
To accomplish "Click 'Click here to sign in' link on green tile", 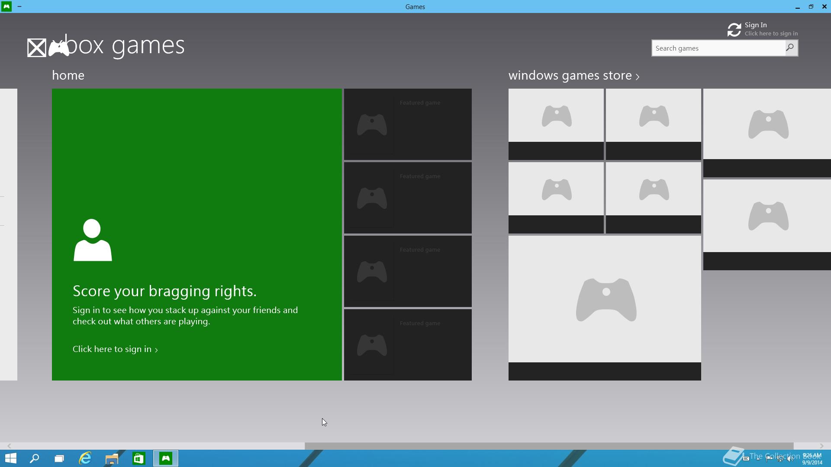I will coord(115,349).
